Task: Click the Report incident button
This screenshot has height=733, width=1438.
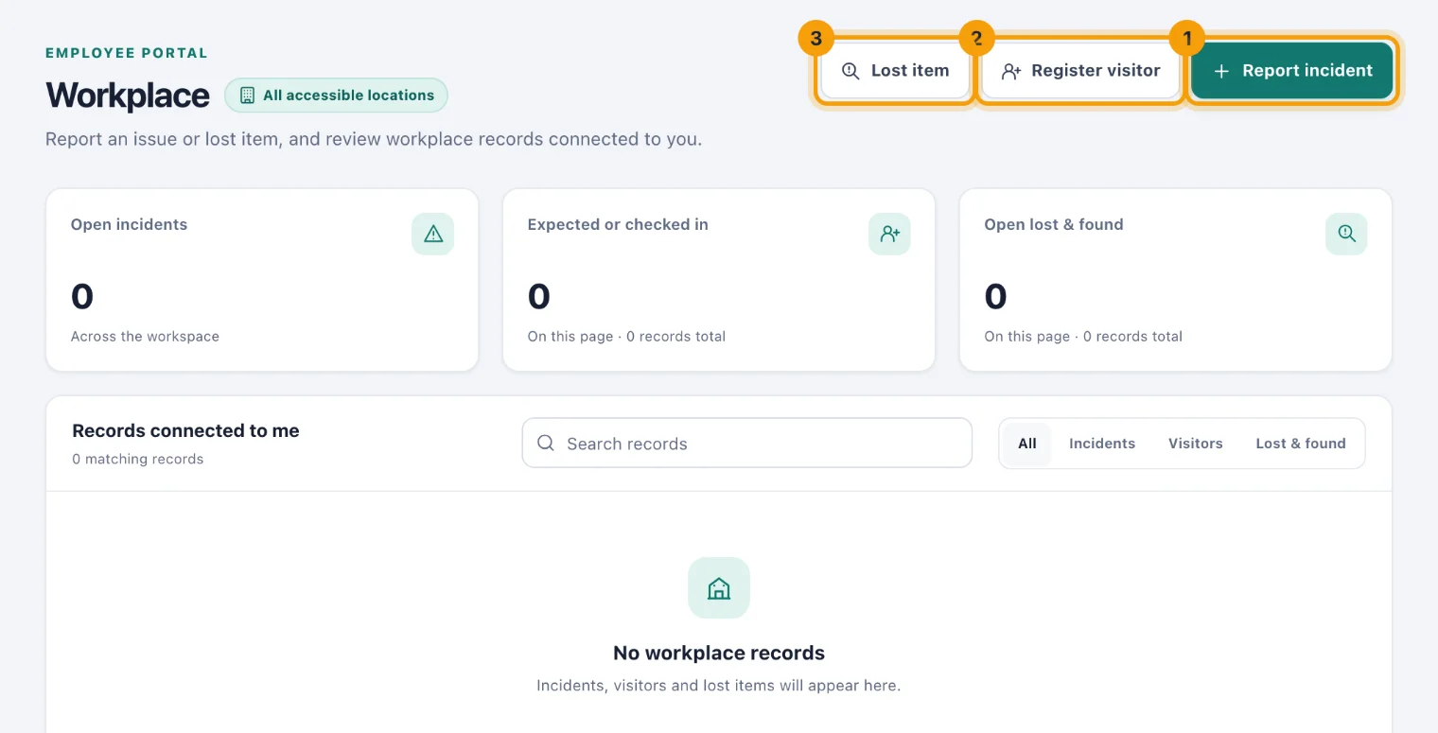Action: tap(1292, 71)
